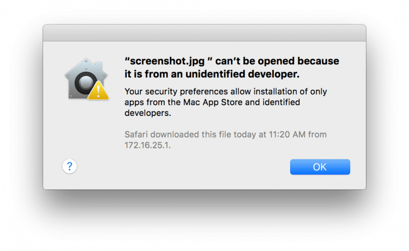Click the word "developers." ending the body text
The width and height of the screenshot is (409, 251).
click(148, 113)
